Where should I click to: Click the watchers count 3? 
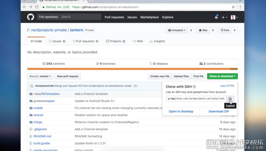[x=191, y=30]
